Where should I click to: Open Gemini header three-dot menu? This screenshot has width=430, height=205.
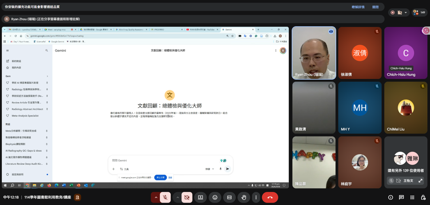(276, 51)
